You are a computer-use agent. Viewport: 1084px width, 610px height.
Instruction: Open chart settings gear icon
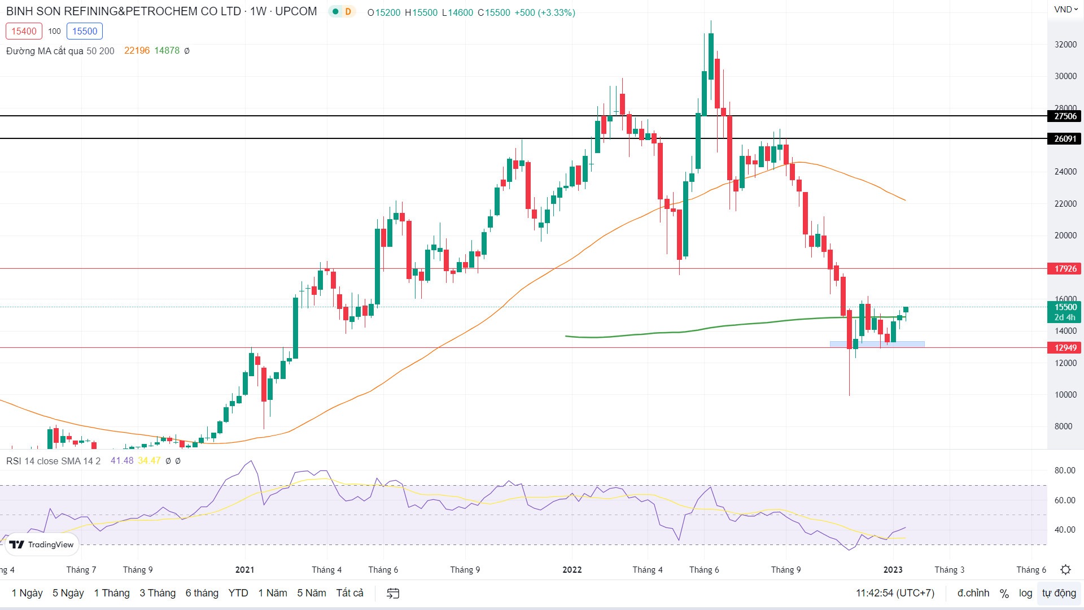pos(1065,569)
